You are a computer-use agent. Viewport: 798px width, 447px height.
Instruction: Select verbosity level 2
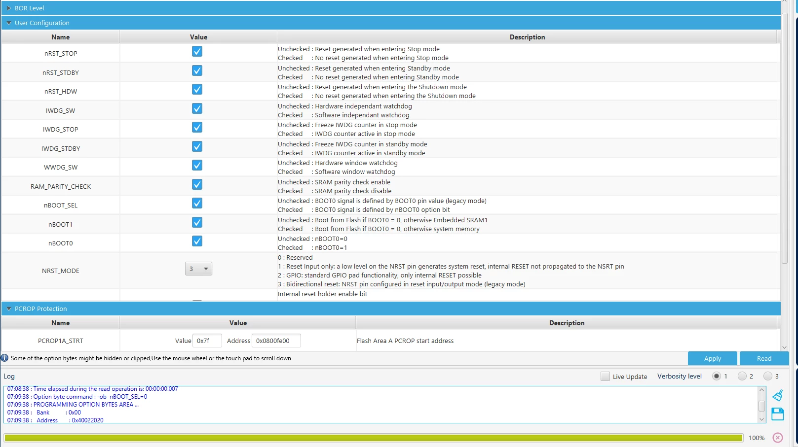click(742, 376)
